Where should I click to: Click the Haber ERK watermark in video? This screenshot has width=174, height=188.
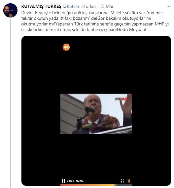pyautogui.click(x=121, y=99)
